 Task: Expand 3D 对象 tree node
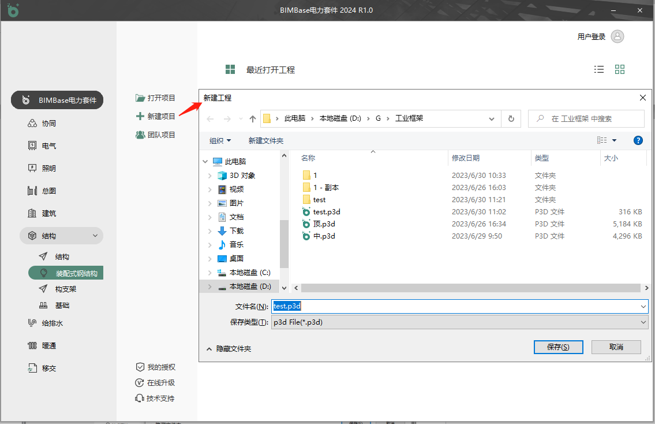209,176
